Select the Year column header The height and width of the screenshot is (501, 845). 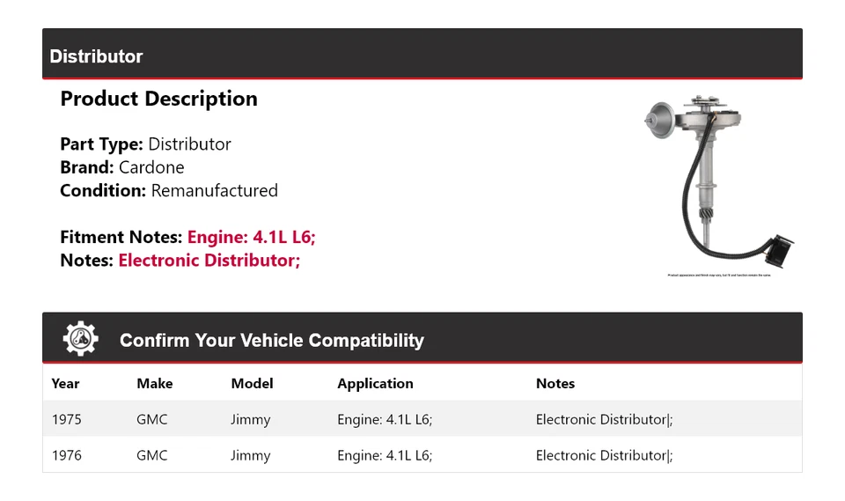click(x=65, y=383)
